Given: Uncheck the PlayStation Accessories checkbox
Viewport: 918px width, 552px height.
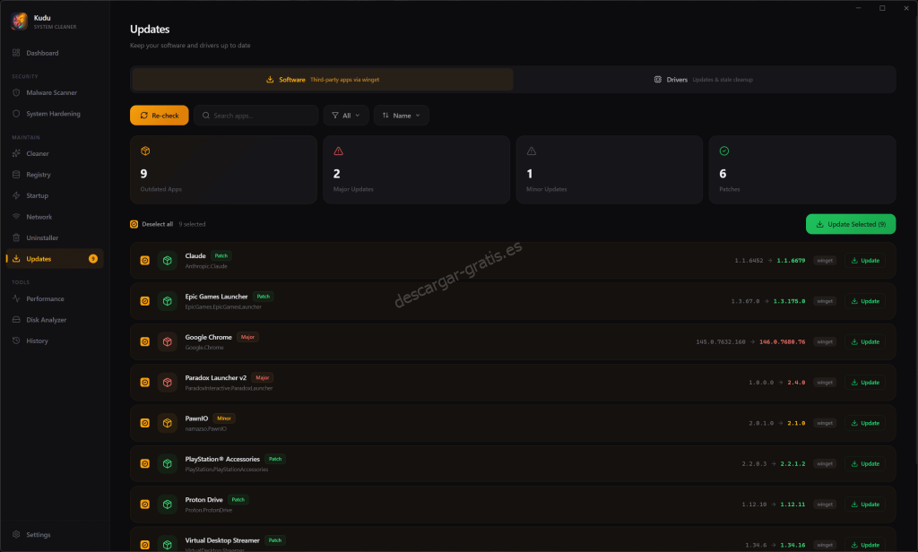Looking at the screenshot, I should point(144,463).
